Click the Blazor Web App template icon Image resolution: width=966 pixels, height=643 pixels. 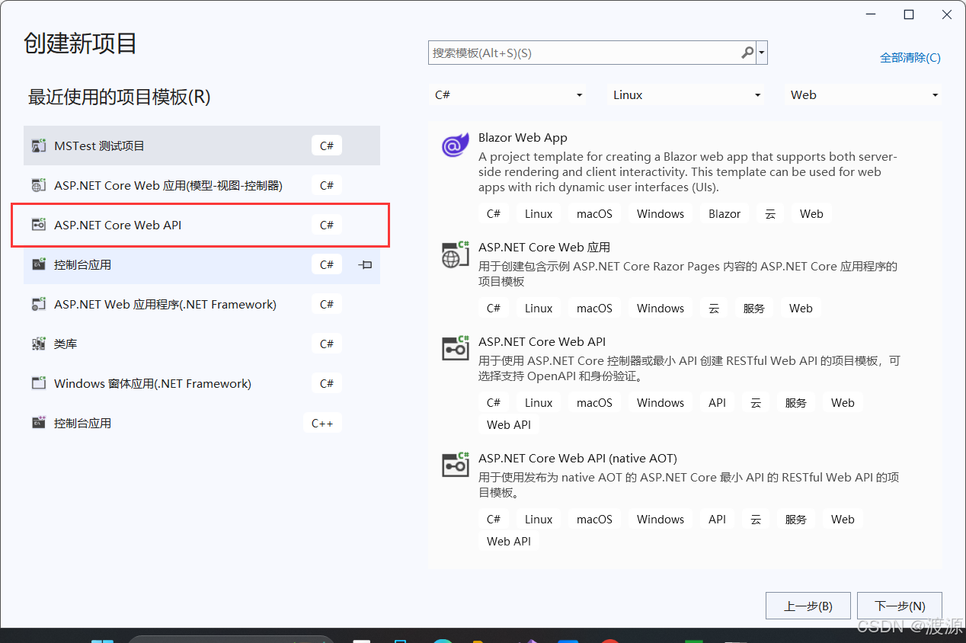[x=456, y=145]
